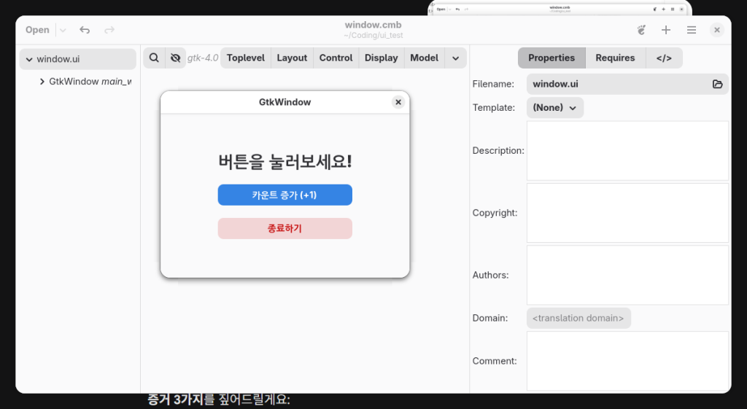747x409 pixels.
Task: Close the GtkWindow preview with X
Action: (x=398, y=102)
